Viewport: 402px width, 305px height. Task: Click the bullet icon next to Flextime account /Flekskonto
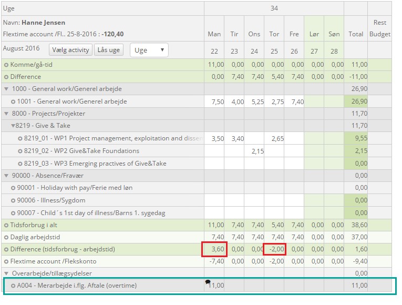click(6, 261)
